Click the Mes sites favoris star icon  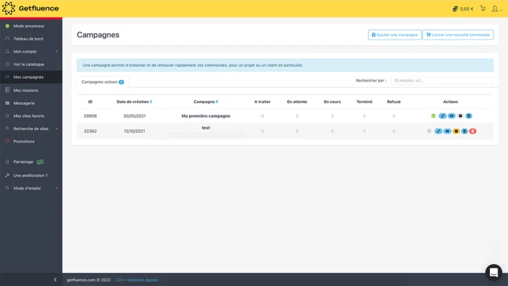(x=8, y=116)
